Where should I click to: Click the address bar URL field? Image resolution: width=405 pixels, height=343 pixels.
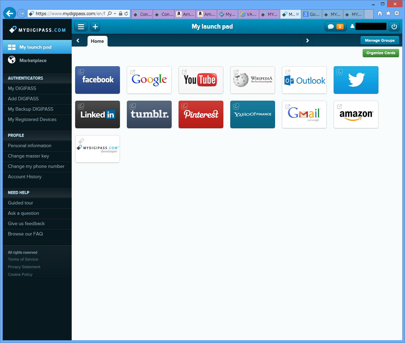70,14
